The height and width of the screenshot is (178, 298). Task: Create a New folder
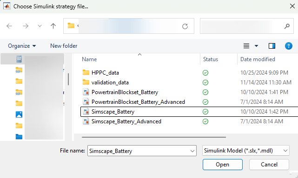(x=64, y=46)
